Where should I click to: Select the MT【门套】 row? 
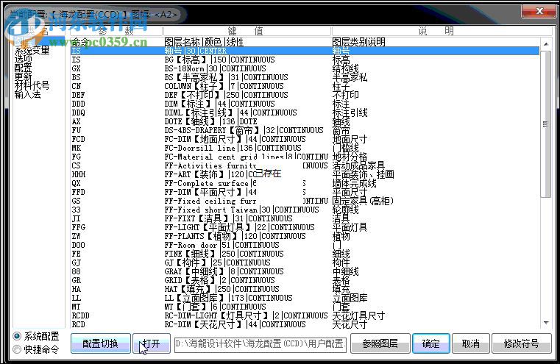pyautogui.click(x=305, y=307)
